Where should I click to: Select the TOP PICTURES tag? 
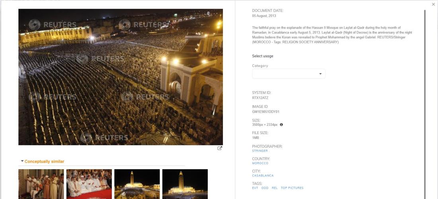(x=292, y=188)
